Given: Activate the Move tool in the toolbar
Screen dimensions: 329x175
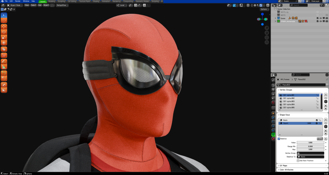Looking at the screenshot, I should tap(4, 26).
